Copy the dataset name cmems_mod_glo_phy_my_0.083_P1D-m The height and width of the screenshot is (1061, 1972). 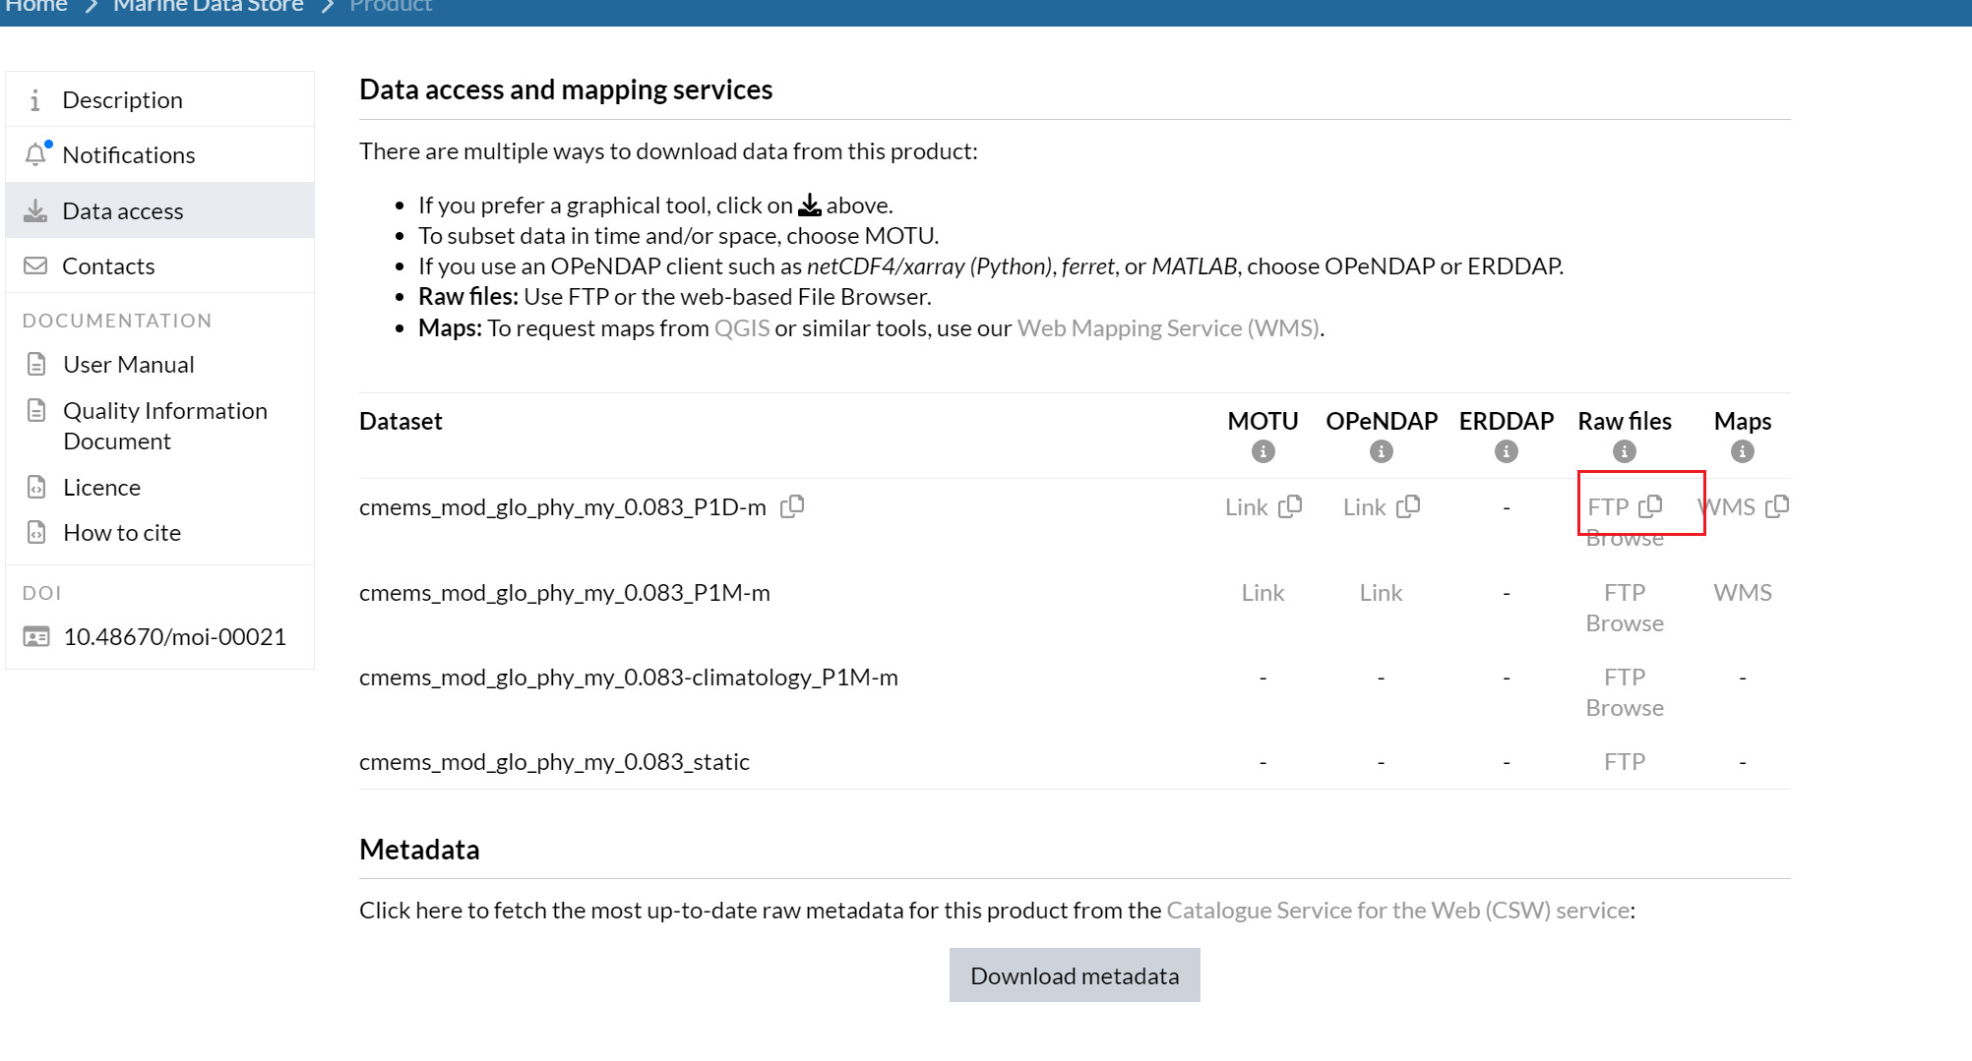(792, 506)
